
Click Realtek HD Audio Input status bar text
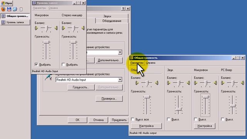point(45,71)
